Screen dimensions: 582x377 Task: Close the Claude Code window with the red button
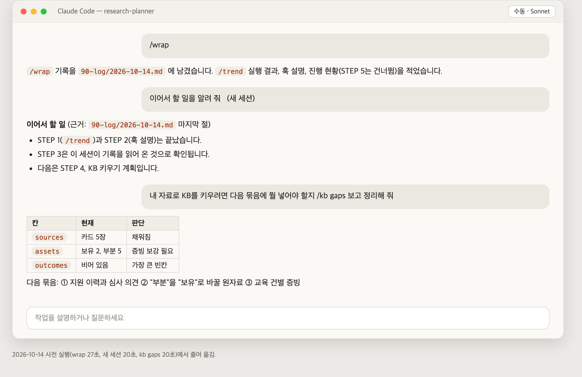23,11
